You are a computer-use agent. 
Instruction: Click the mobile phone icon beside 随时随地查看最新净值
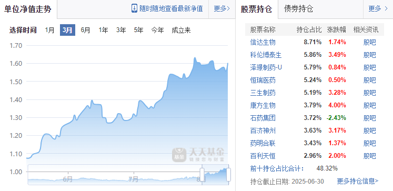tap(134, 8)
